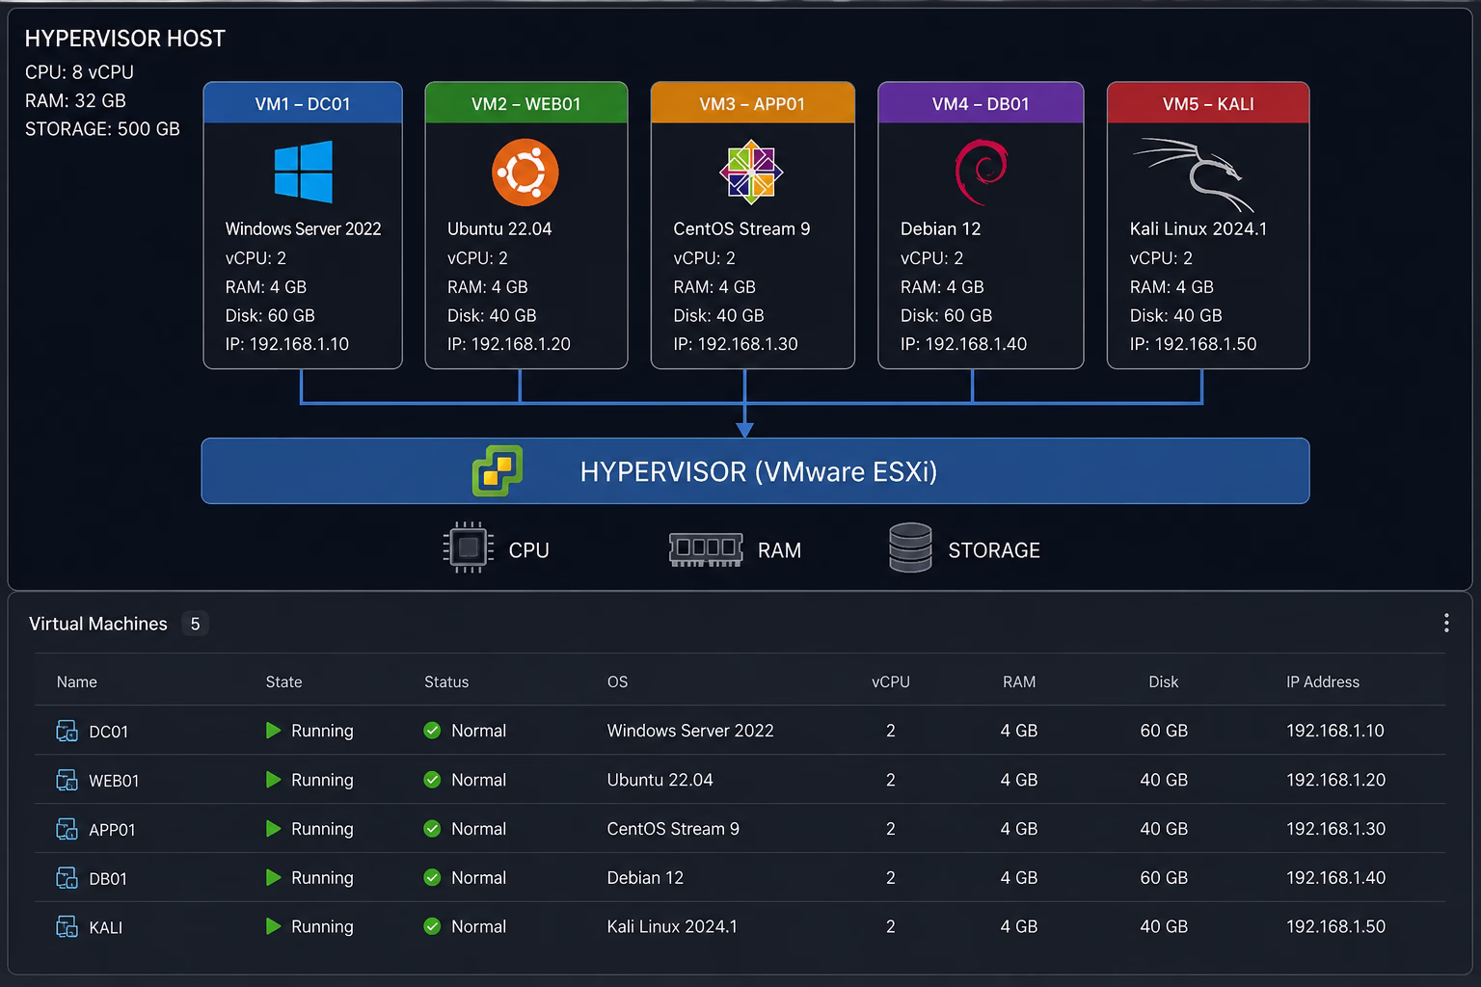Sort table by the State column header
The height and width of the screenshot is (987, 1481).
click(283, 681)
